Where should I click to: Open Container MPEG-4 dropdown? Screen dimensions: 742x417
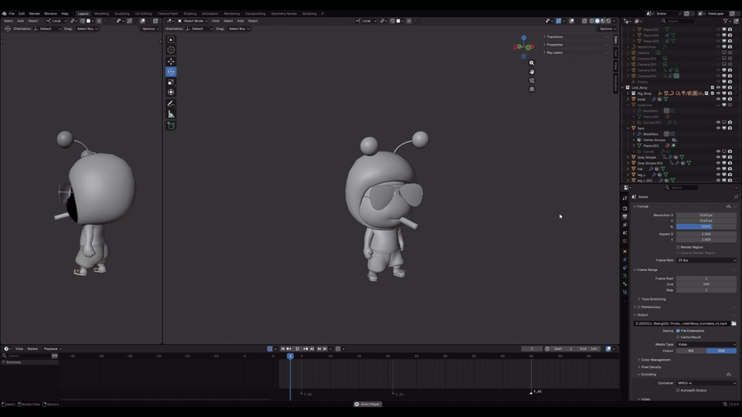[706, 383]
